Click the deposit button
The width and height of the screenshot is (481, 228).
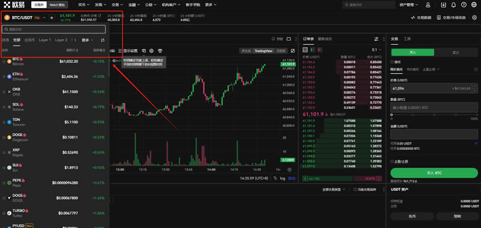click(x=412, y=217)
